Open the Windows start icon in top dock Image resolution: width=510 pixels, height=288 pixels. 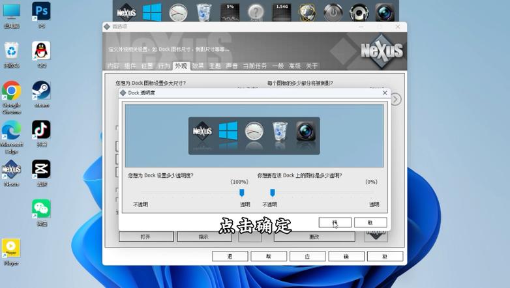152,12
